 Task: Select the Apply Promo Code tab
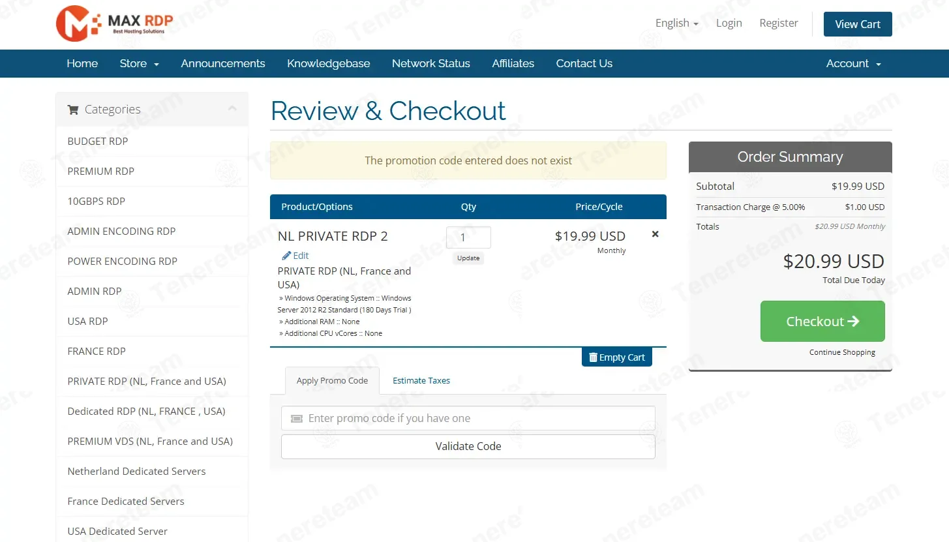(x=332, y=381)
